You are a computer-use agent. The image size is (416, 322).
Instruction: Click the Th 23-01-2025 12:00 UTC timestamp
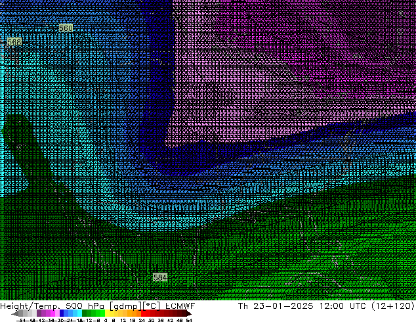[x=302, y=306]
